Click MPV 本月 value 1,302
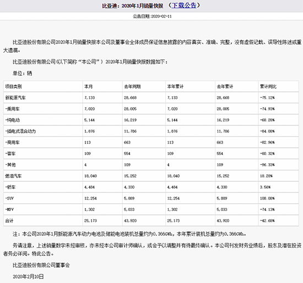Screen dimensions: 303x283 [x=89, y=209]
